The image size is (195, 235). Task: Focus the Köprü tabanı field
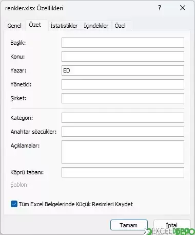(x=123, y=172)
